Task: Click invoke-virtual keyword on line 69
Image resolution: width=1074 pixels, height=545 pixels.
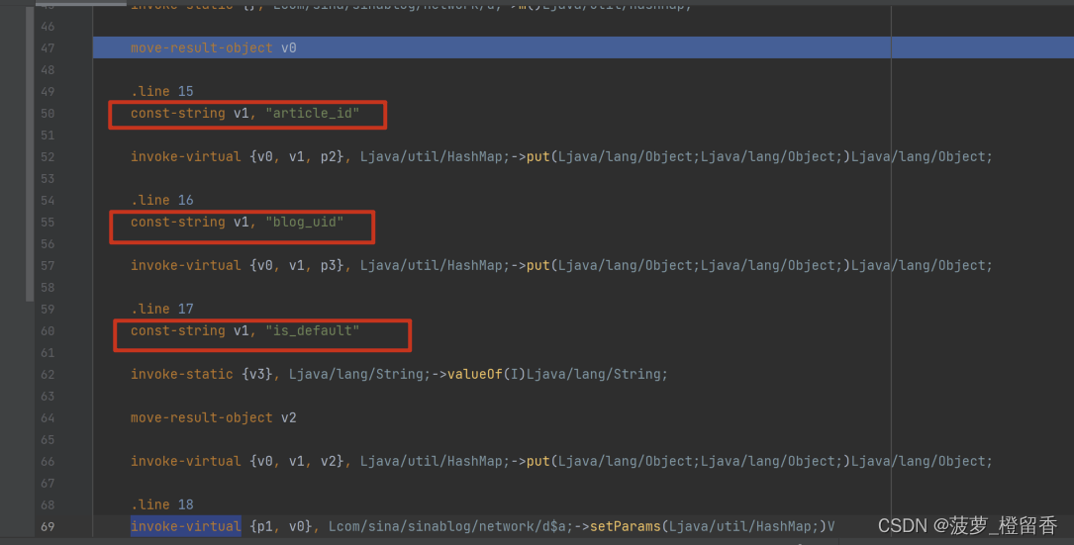Action: click(186, 527)
